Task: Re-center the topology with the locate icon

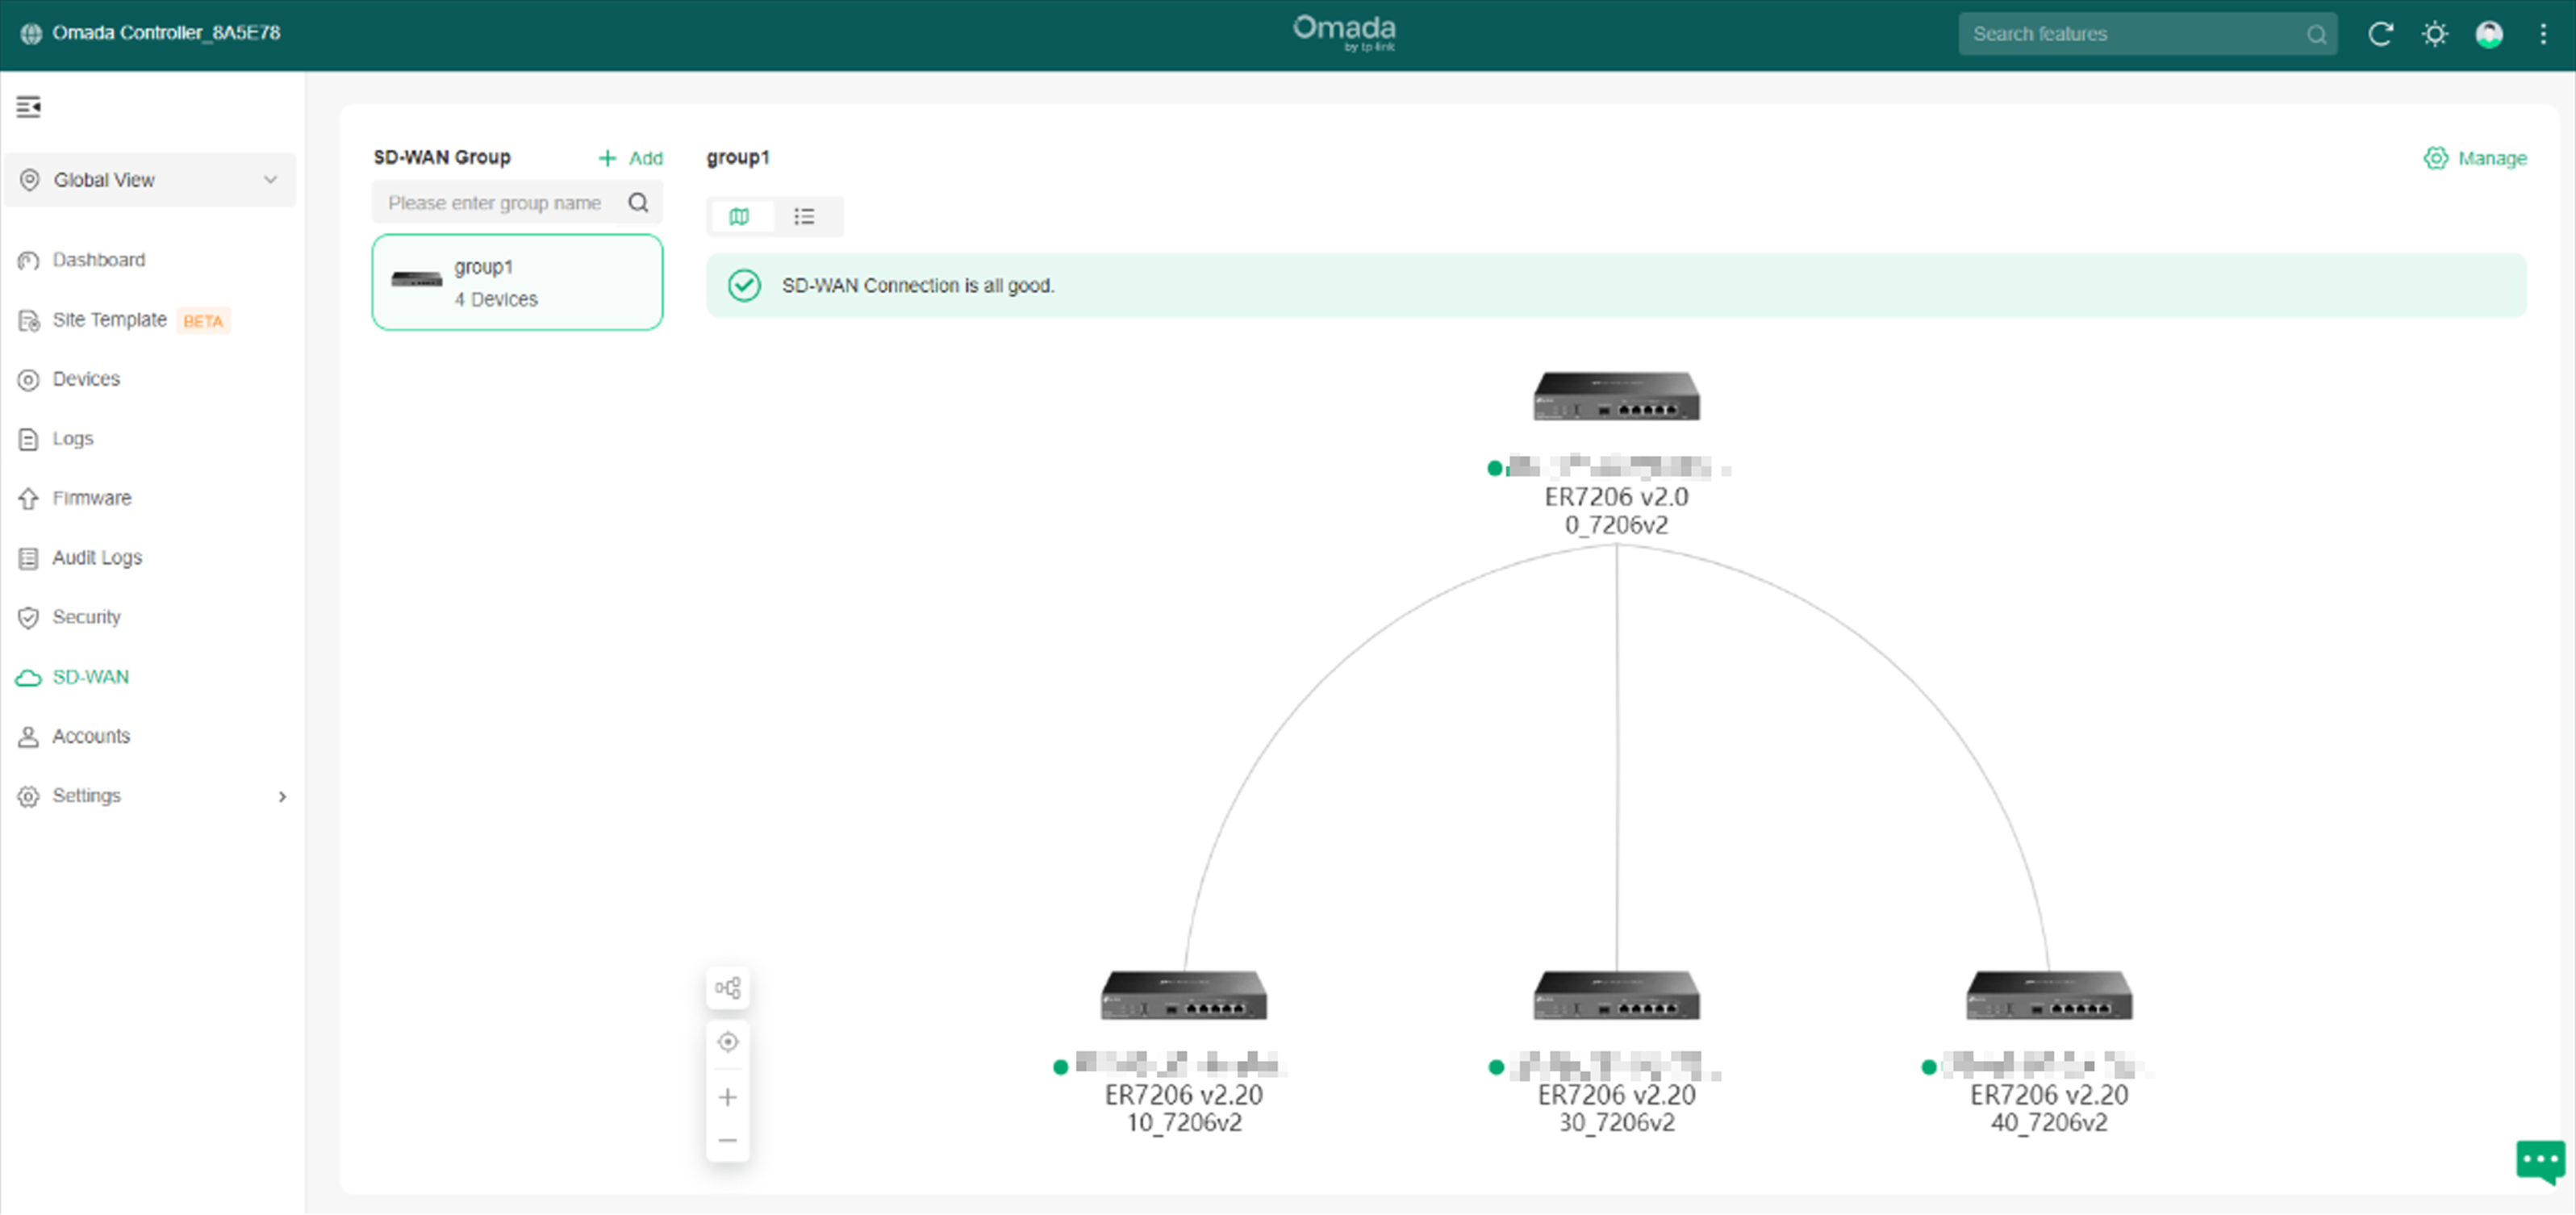Action: click(x=728, y=1042)
